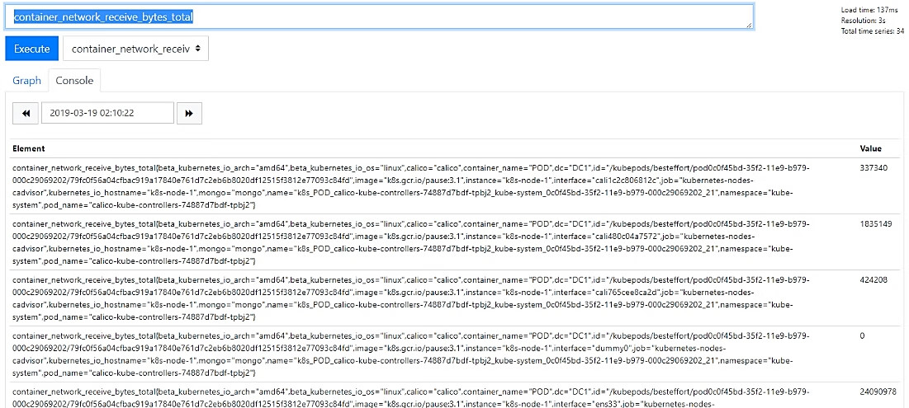Grab the query box resize handle
Image resolution: width=909 pixels, height=408 pixels.
coord(749,26)
